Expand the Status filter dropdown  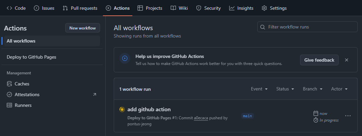(x=285, y=89)
